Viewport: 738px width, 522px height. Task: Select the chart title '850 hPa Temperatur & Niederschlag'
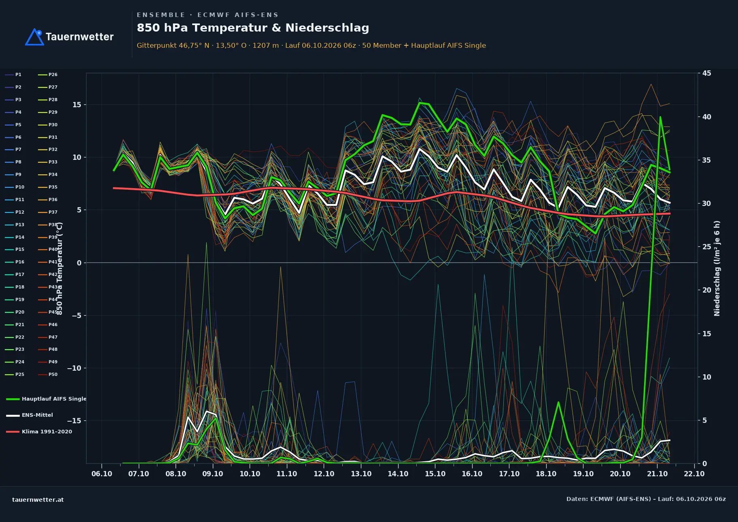(253, 28)
